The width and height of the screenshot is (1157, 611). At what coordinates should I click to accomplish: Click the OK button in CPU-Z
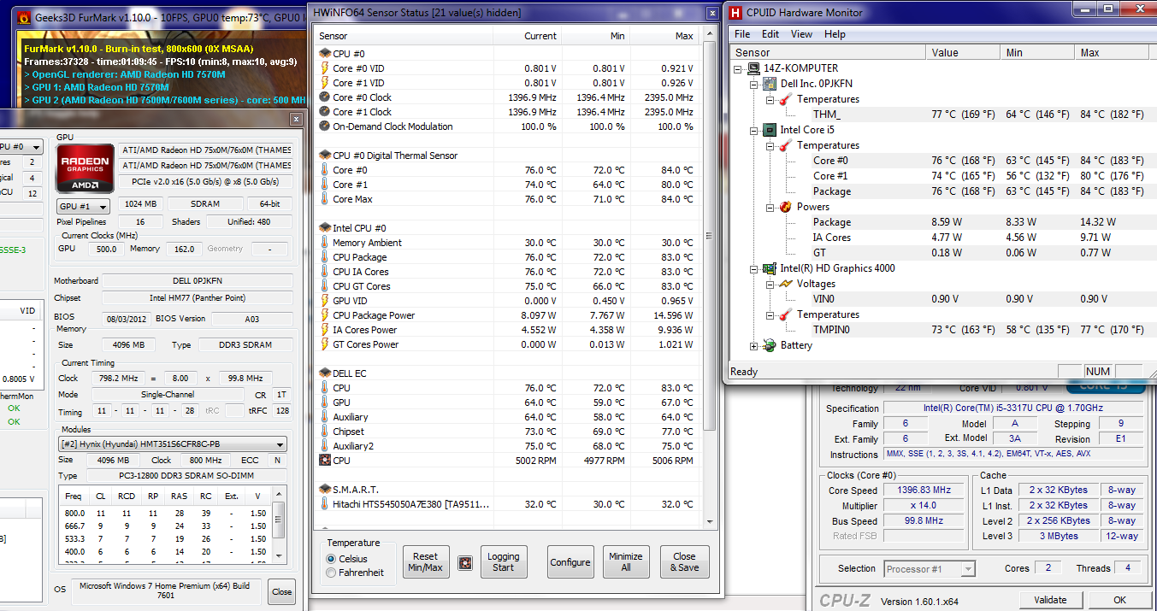pos(1119,600)
